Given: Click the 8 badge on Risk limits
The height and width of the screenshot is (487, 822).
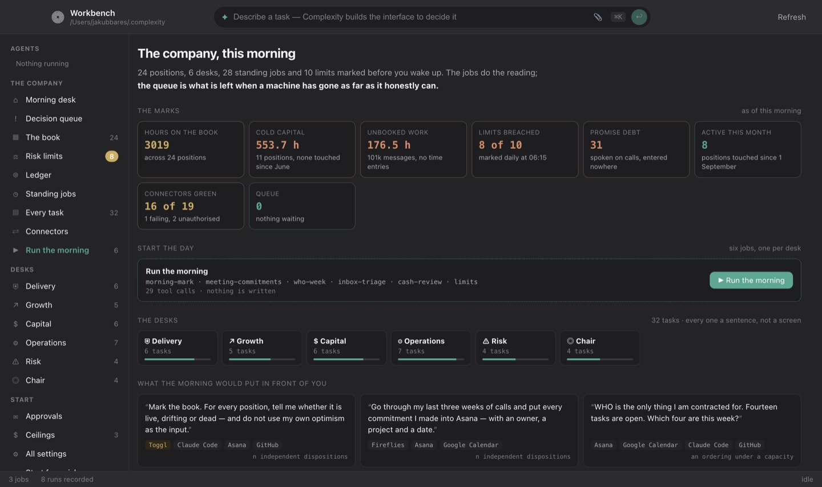Looking at the screenshot, I should coord(112,156).
